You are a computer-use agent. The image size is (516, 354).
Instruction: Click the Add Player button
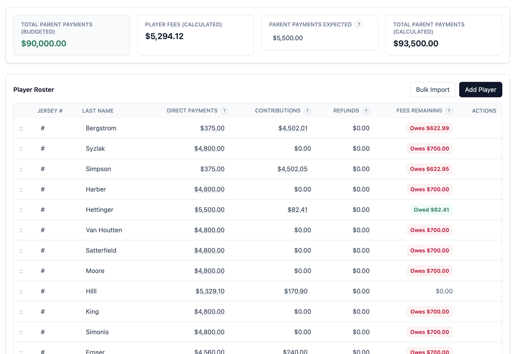pyautogui.click(x=481, y=89)
